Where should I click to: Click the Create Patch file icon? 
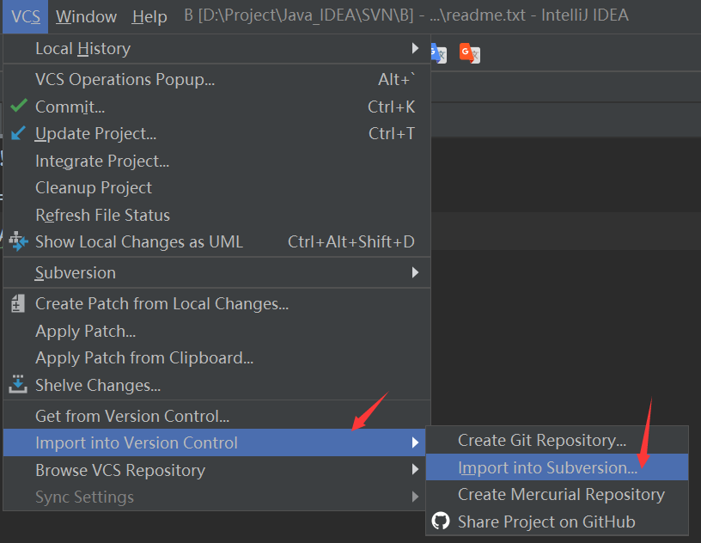pos(19,303)
